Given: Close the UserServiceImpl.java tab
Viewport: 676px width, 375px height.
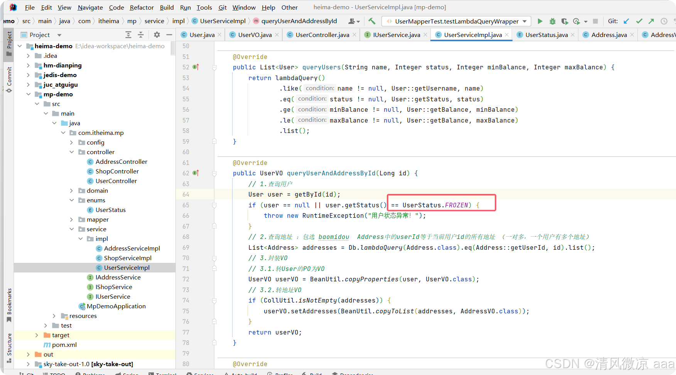Looking at the screenshot, I should 507,35.
